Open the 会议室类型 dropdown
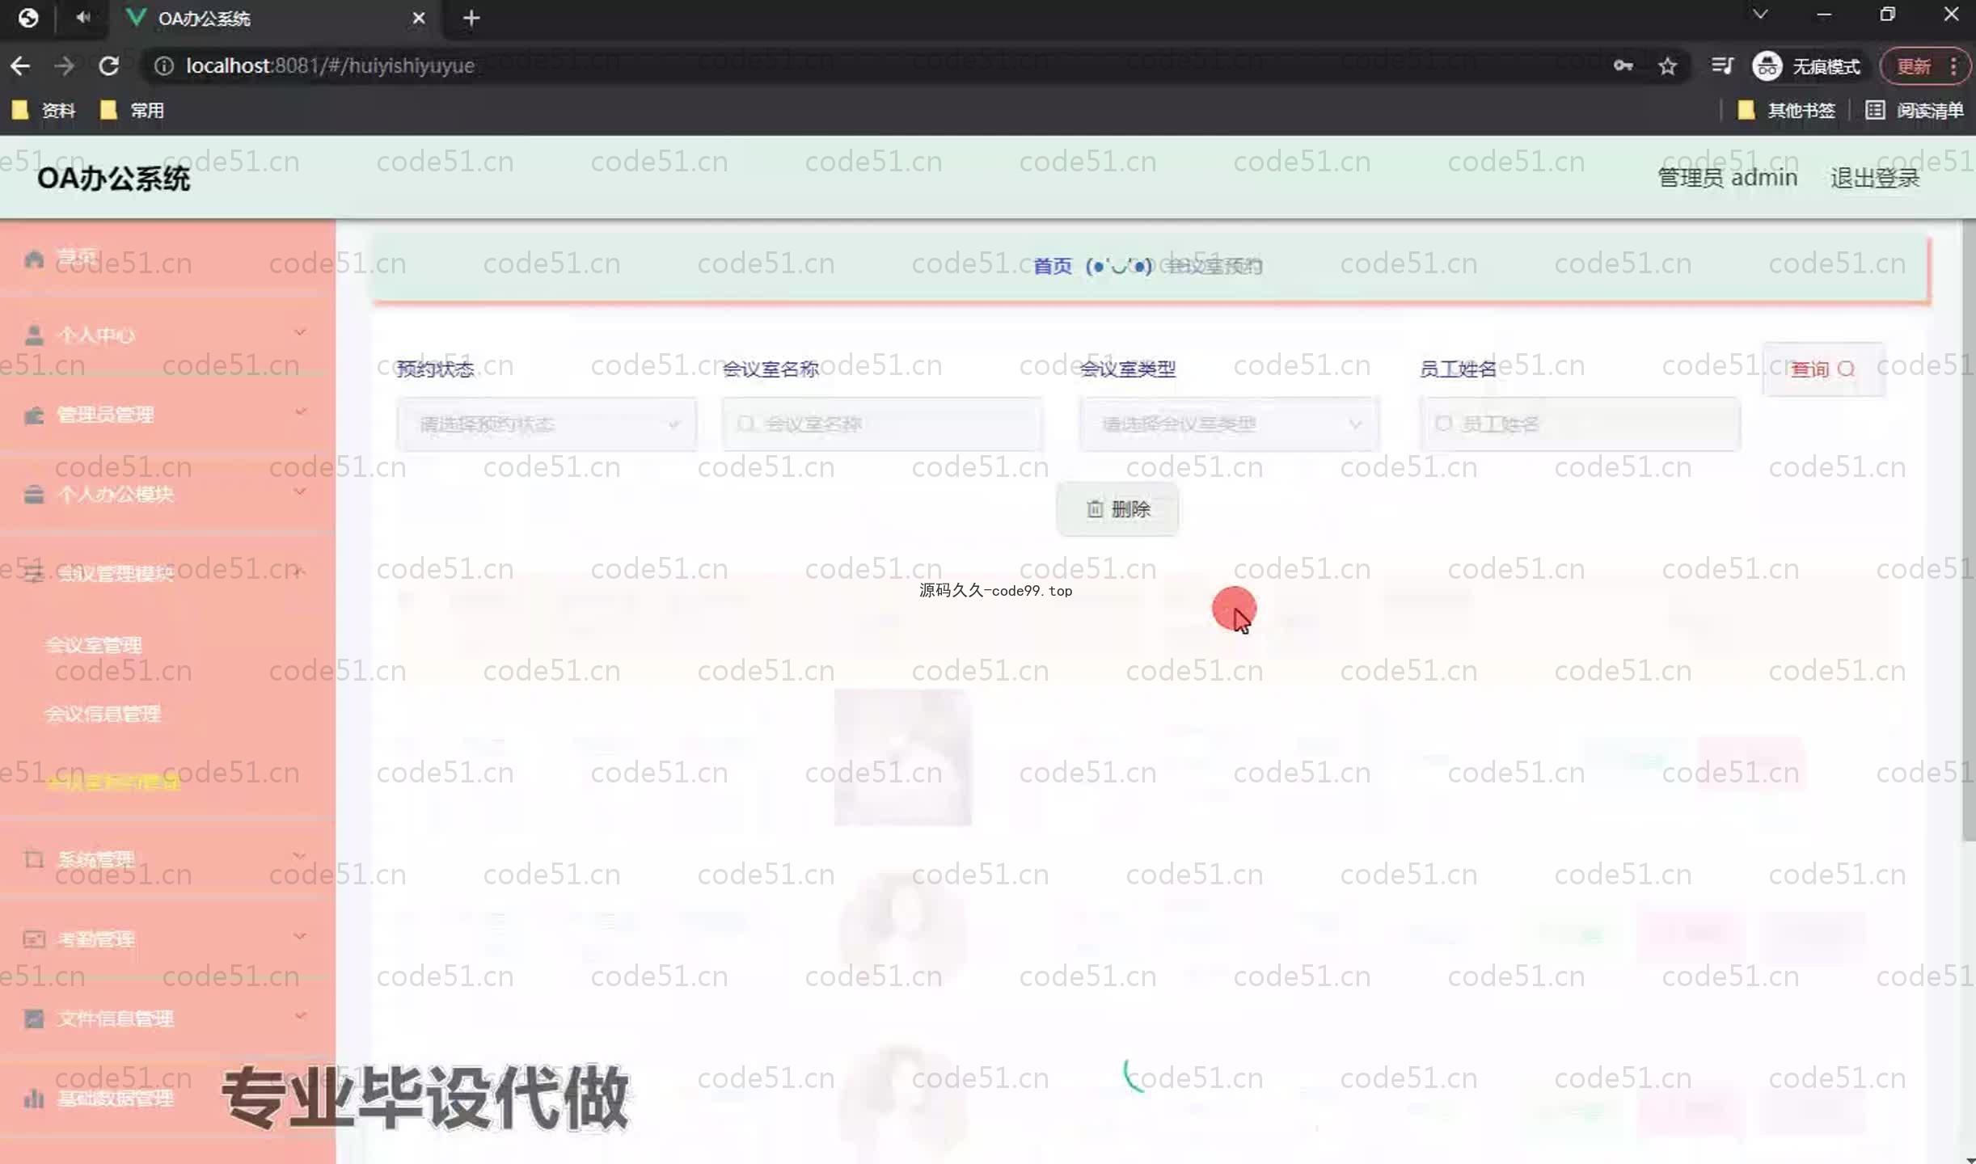The height and width of the screenshot is (1164, 1976). [x=1229, y=424]
